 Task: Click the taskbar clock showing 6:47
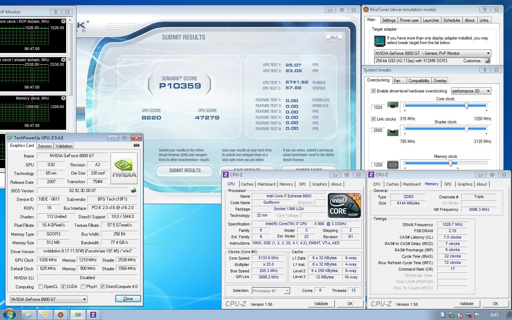click(x=494, y=315)
